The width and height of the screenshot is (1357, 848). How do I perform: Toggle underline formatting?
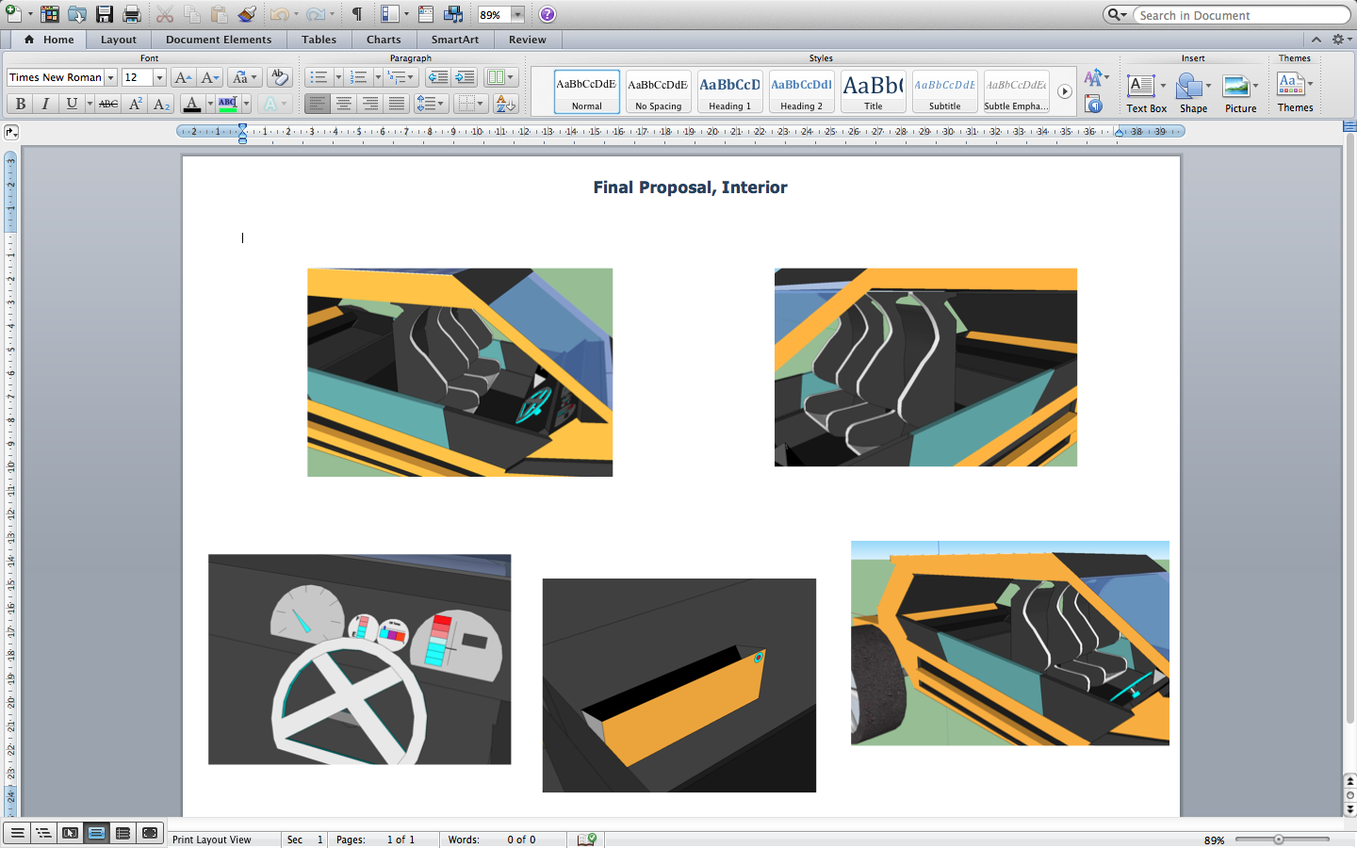70,104
